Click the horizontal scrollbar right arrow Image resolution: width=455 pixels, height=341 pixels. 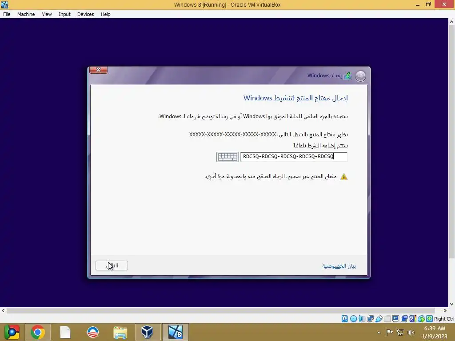(x=445, y=310)
